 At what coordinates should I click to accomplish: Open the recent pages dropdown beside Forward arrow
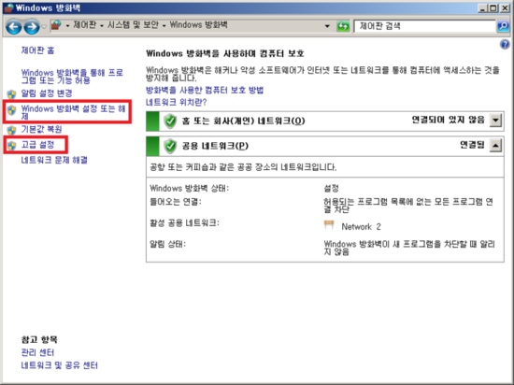click(x=44, y=26)
